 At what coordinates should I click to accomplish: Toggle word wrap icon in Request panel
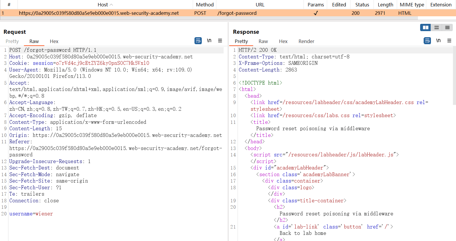point(198,41)
